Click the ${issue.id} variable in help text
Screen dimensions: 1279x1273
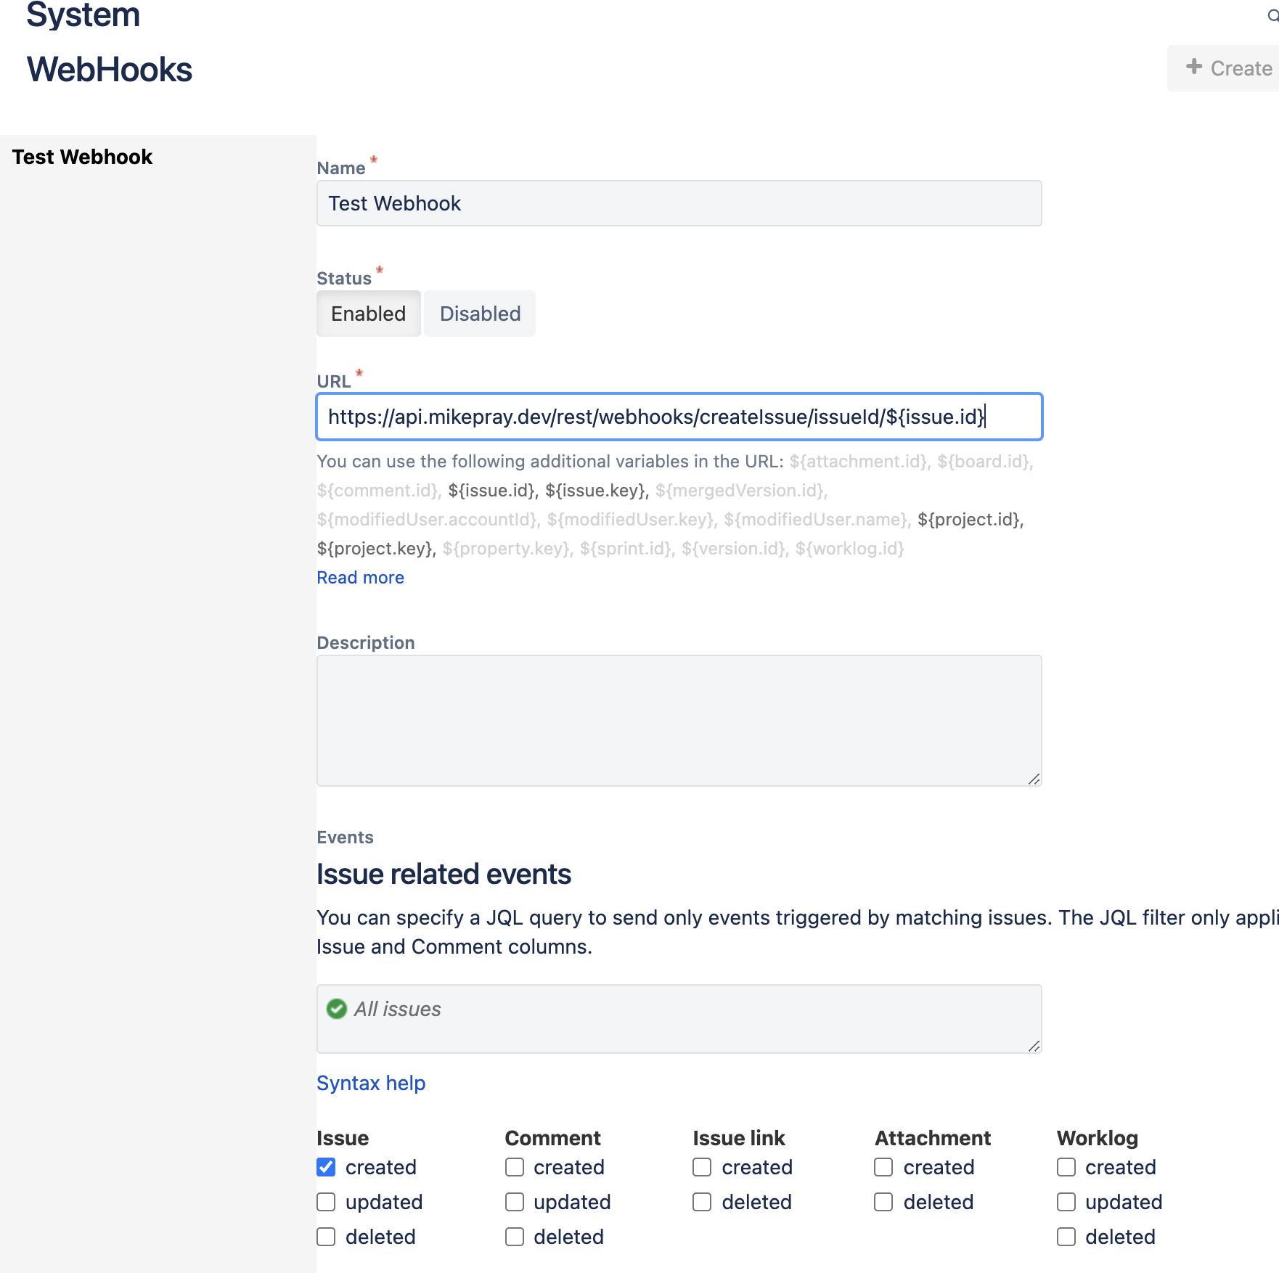(491, 491)
